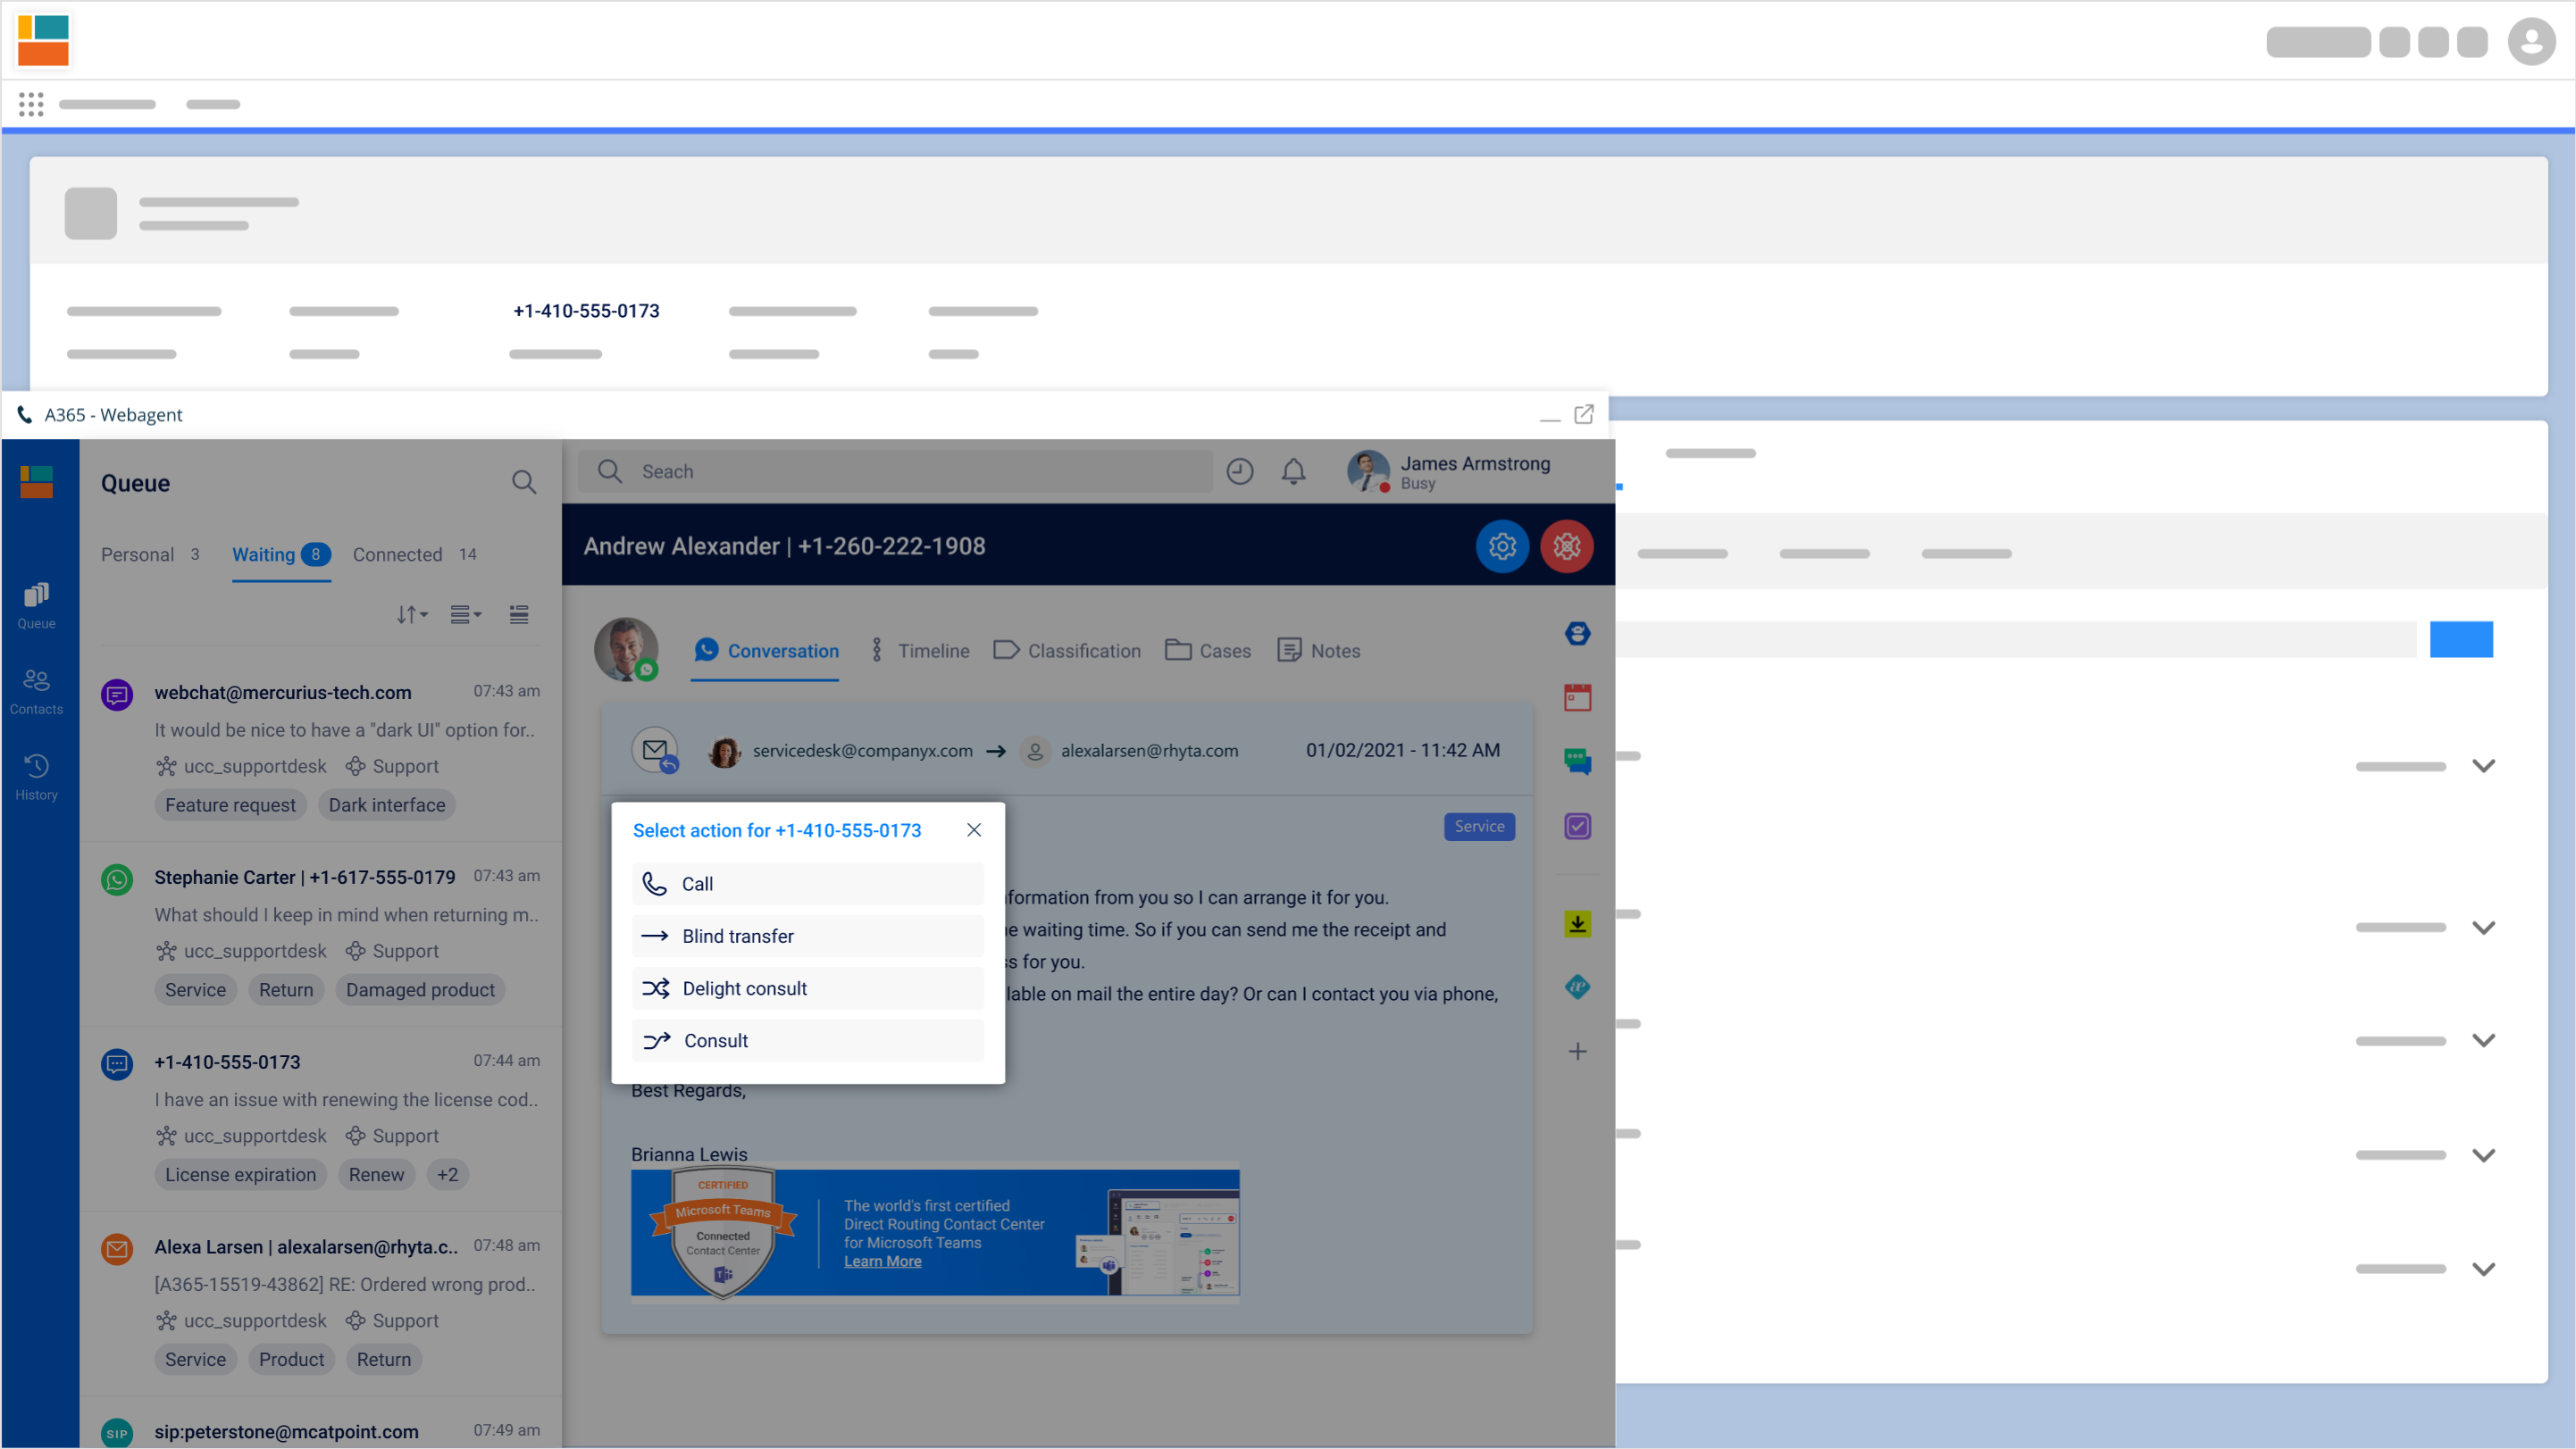Screen dimensions: 2576x1449
Task: Open the Queue sidebar section
Action: (x=37, y=605)
